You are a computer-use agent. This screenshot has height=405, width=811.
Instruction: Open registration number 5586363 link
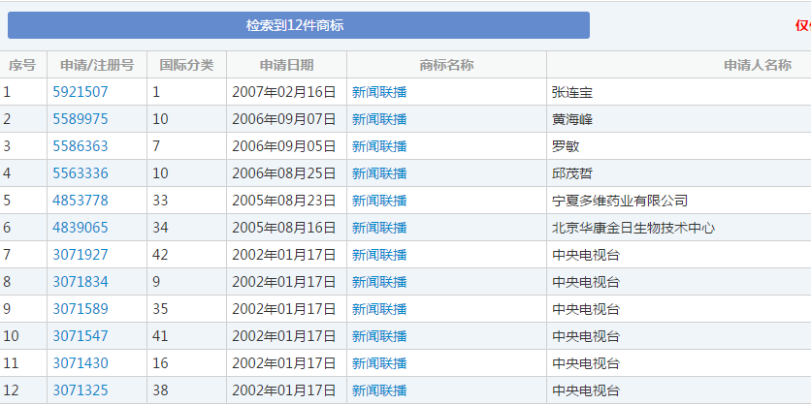tap(81, 146)
